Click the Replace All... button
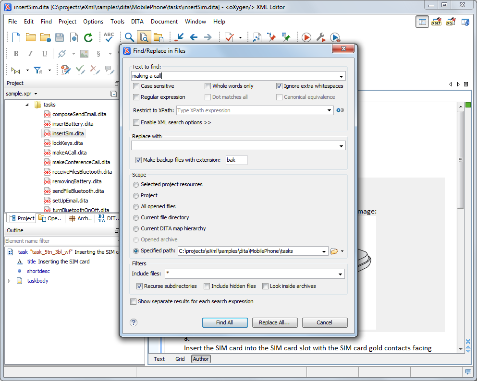477x381 pixels. (275, 322)
